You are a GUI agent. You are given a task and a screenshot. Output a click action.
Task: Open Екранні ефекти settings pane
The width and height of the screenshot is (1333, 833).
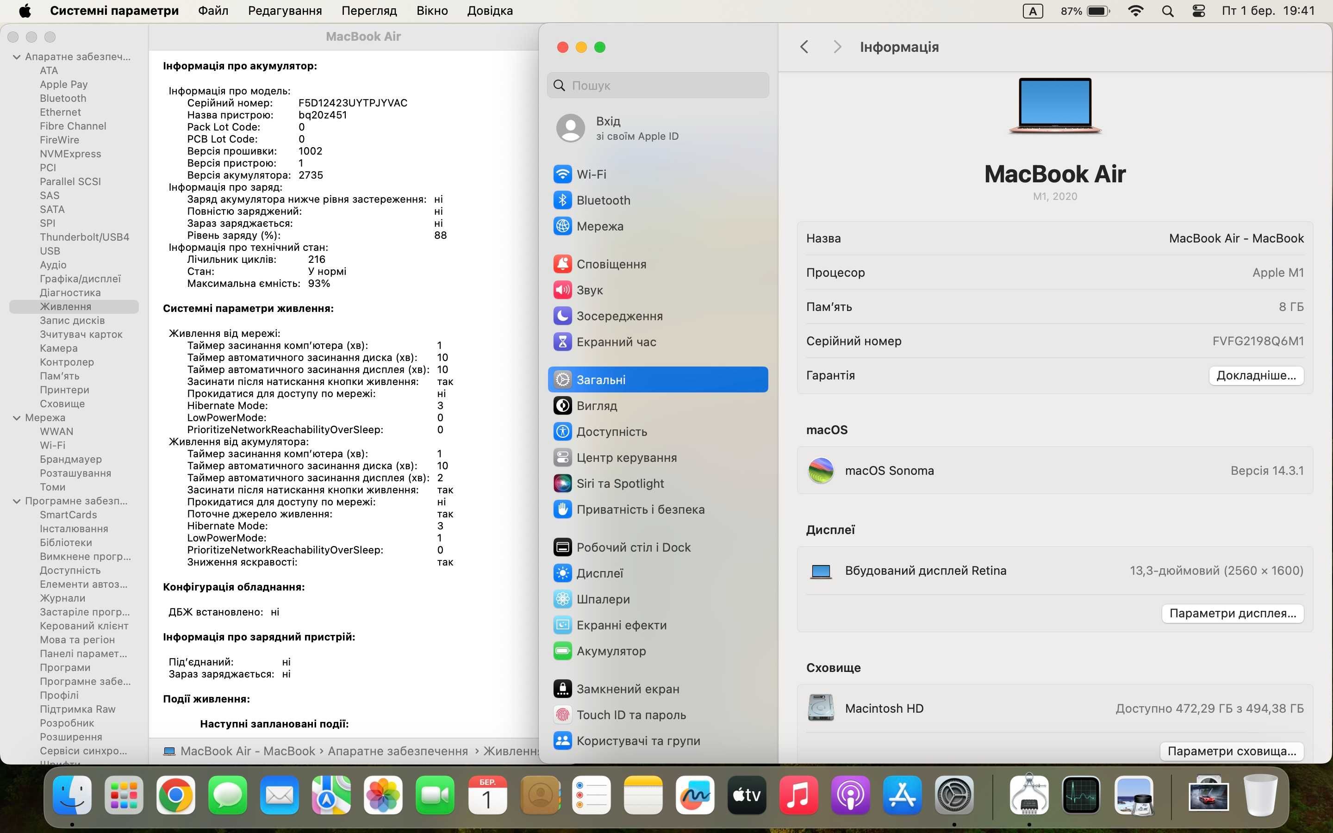[x=658, y=625]
